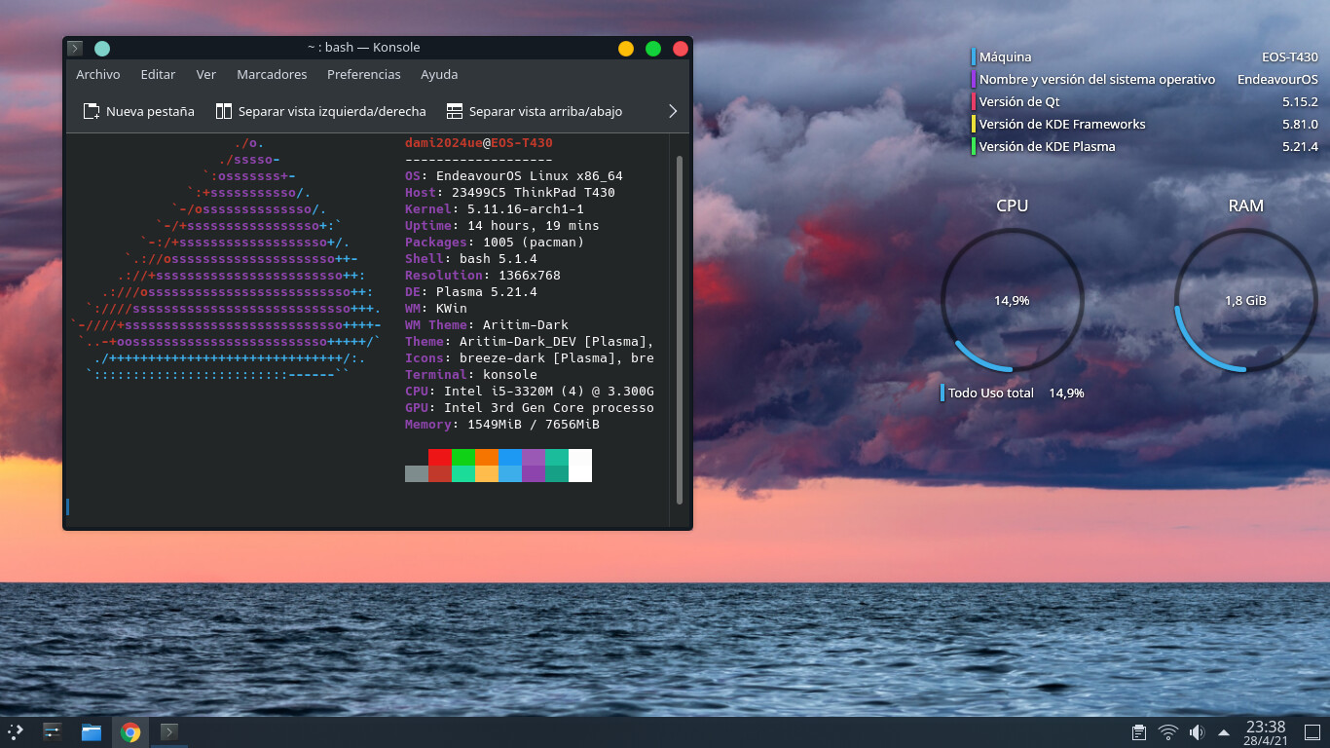Open the Preferencias menu
Image resolution: width=1330 pixels, height=748 pixels.
point(364,75)
